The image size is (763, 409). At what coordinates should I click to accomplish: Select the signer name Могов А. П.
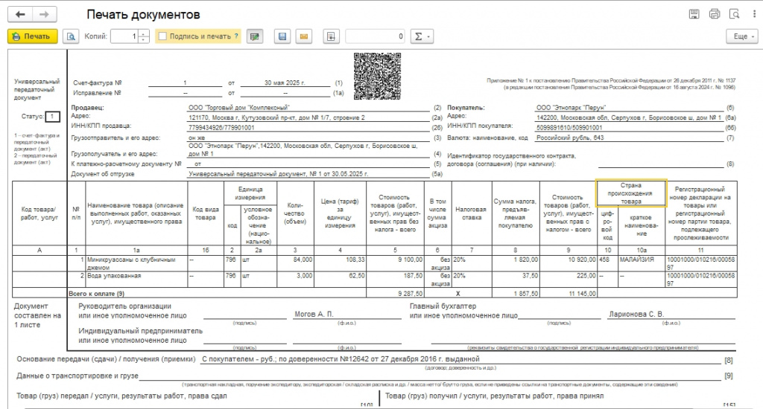[x=314, y=315]
